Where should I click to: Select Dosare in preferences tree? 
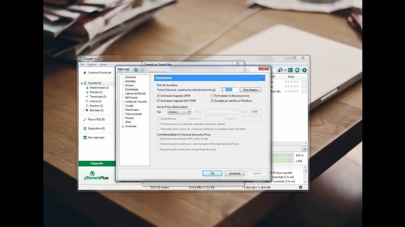click(129, 85)
